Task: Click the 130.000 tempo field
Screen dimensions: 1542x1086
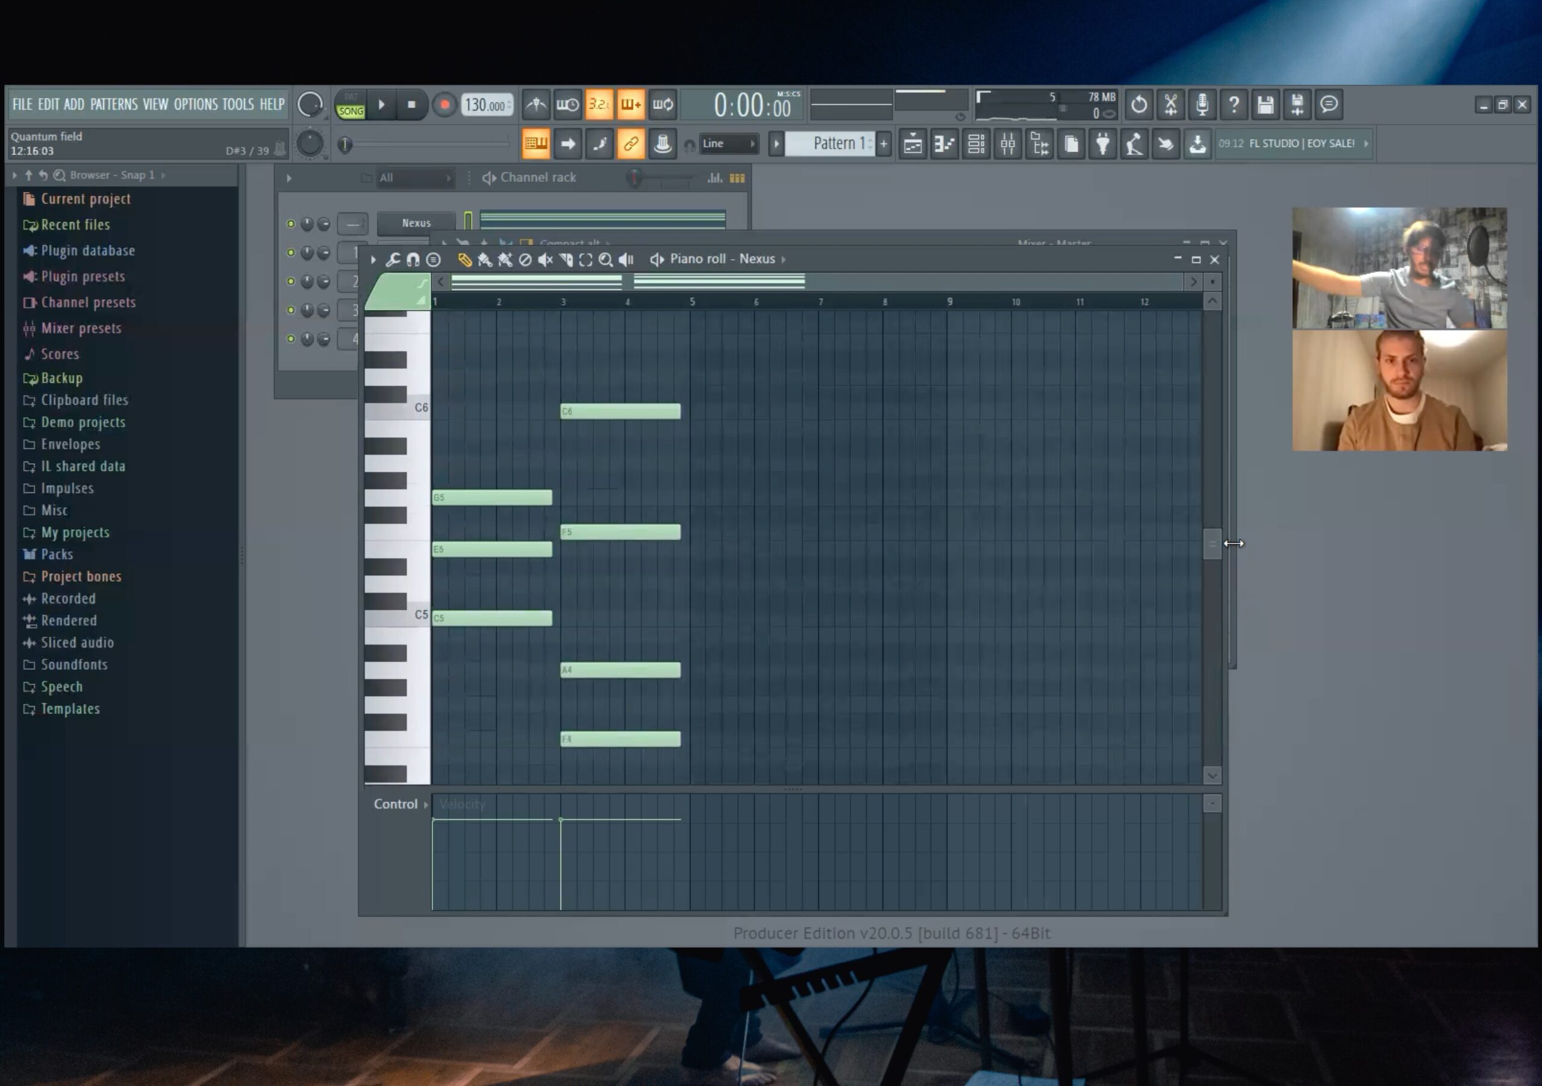Action: tap(486, 105)
